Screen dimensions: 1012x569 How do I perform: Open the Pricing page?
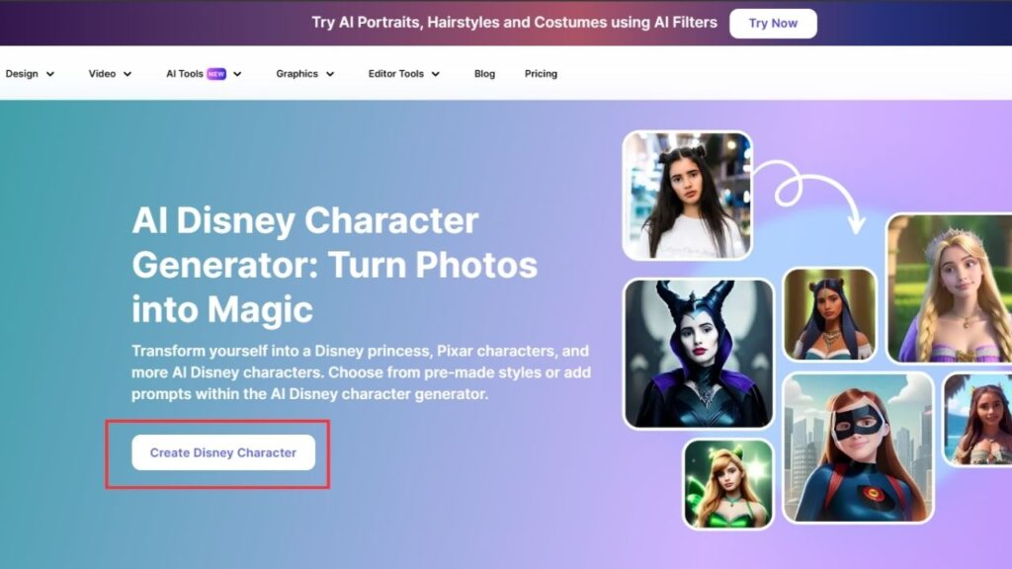click(x=541, y=74)
